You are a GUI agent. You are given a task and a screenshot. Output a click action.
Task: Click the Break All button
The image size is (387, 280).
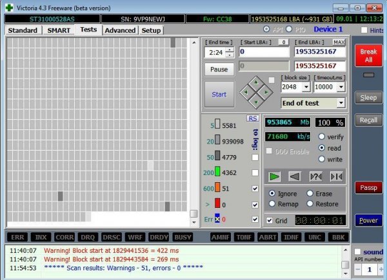coord(368,55)
